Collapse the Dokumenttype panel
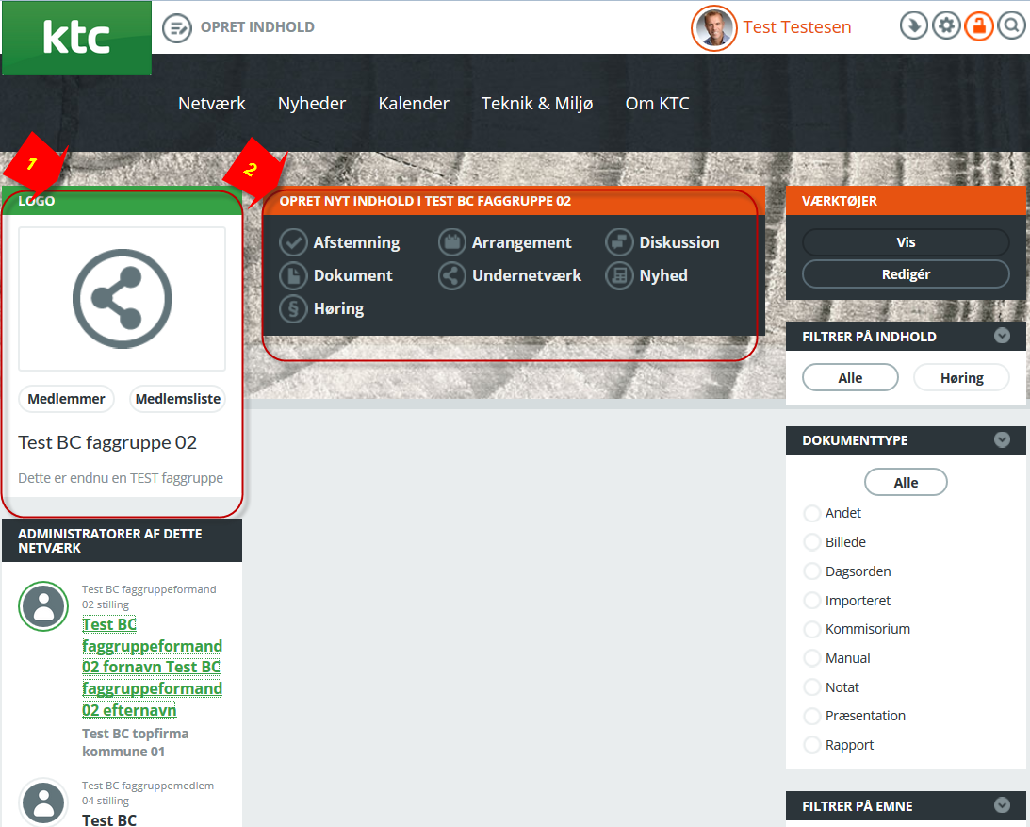The height and width of the screenshot is (827, 1030). click(x=1002, y=439)
